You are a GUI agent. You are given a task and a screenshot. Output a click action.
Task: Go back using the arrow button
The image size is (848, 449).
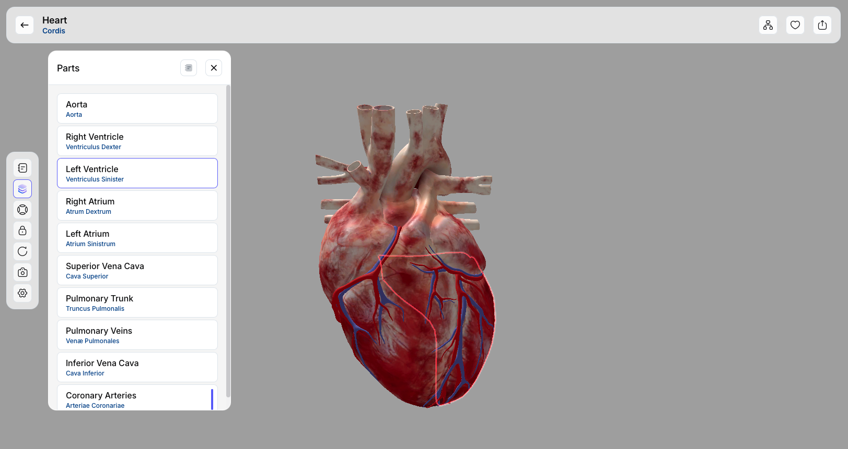click(25, 25)
